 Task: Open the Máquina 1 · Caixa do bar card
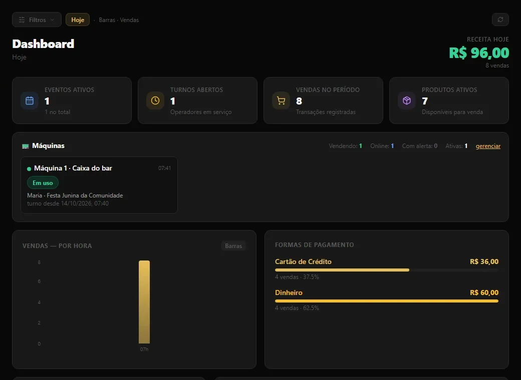coord(99,185)
